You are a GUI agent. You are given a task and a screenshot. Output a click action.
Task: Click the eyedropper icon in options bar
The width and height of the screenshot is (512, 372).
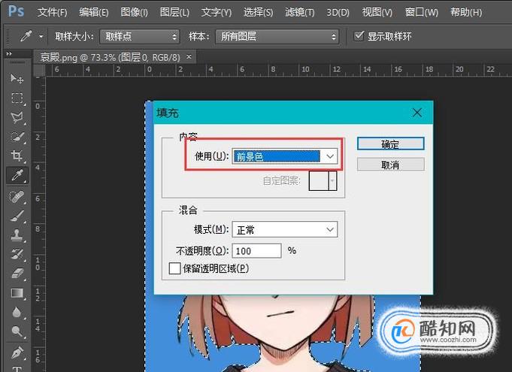click(x=26, y=36)
